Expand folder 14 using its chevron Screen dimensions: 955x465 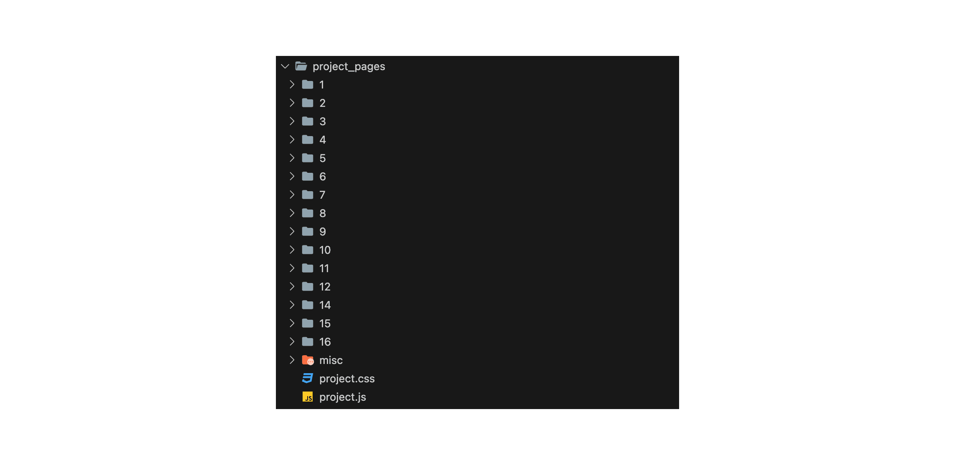point(292,305)
